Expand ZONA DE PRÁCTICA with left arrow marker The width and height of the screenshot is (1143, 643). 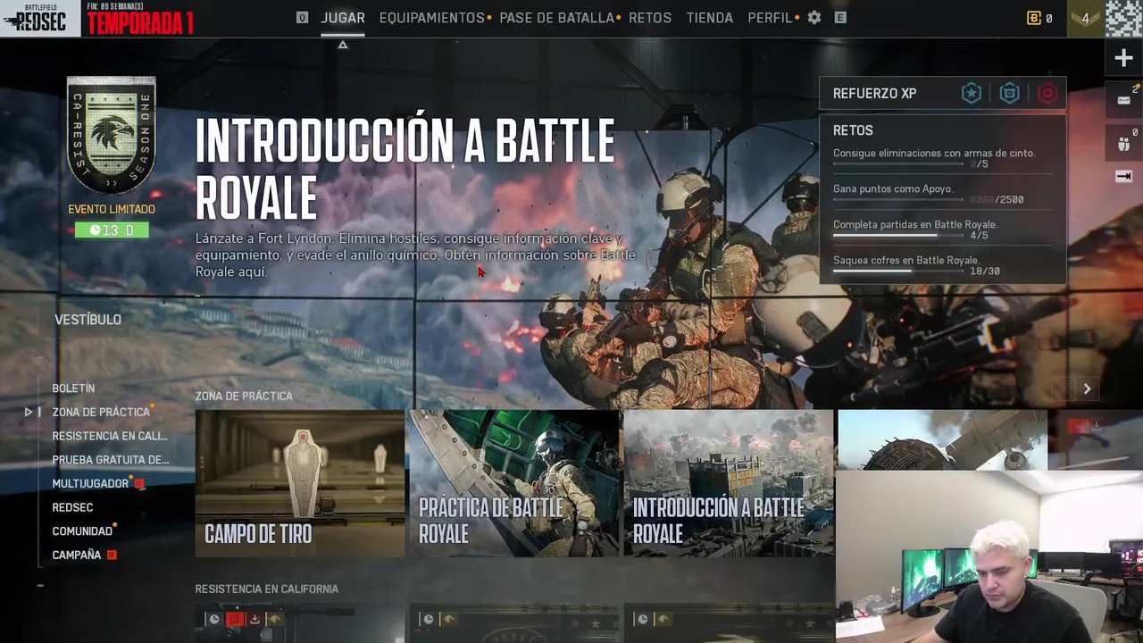29,412
